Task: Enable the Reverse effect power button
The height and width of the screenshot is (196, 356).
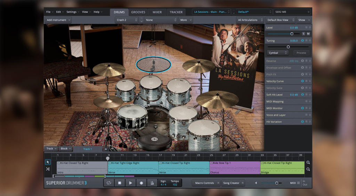Action: (302, 61)
